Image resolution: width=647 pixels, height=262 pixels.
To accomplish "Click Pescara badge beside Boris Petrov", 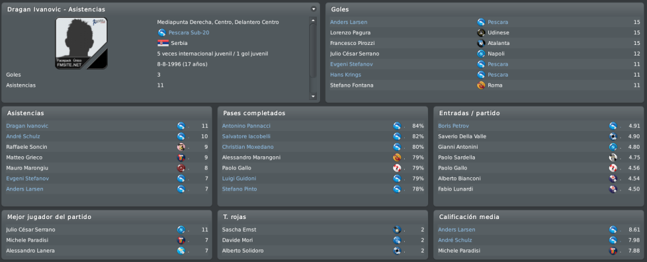I will [613, 126].
